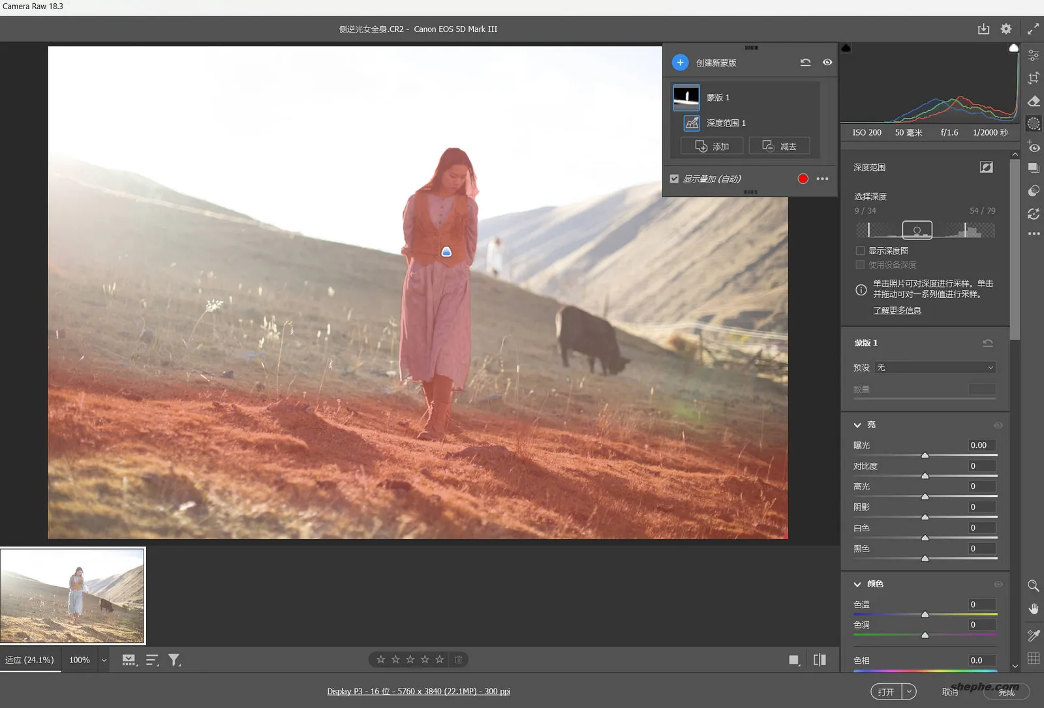Open the Display P3 workflow settings link
Image resolution: width=1044 pixels, height=708 pixels.
[418, 691]
